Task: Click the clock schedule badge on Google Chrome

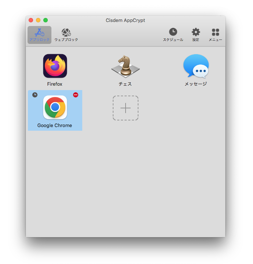Action: (35, 95)
